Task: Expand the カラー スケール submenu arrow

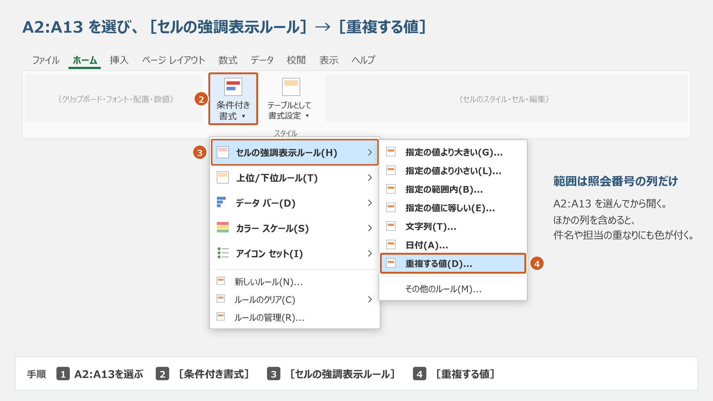Action: (x=369, y=228)
